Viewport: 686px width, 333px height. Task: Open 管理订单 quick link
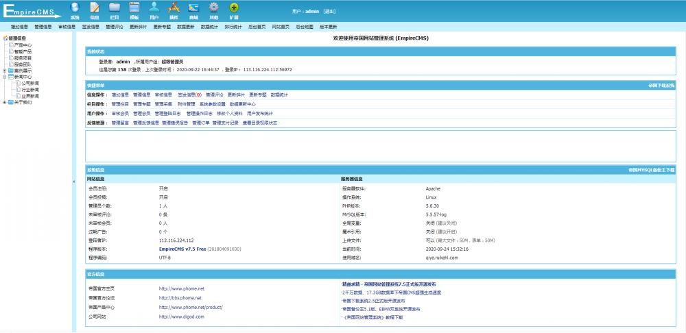[201, 123]
